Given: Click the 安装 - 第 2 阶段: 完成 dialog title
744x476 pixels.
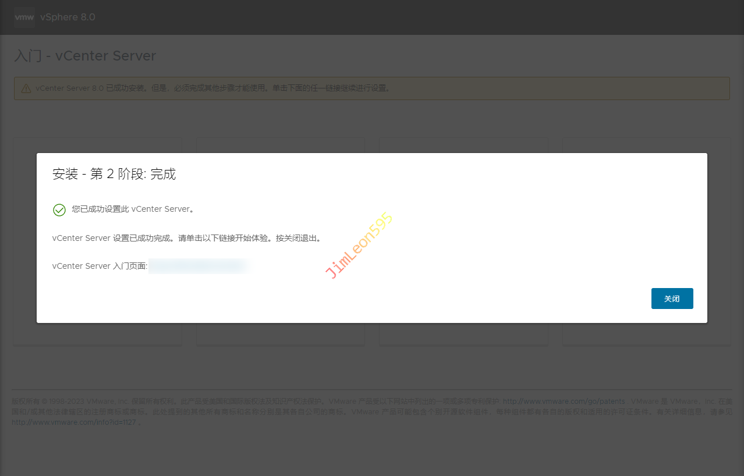Looking at the screenshot, I should pyautogui.click(x=114, y=174).
